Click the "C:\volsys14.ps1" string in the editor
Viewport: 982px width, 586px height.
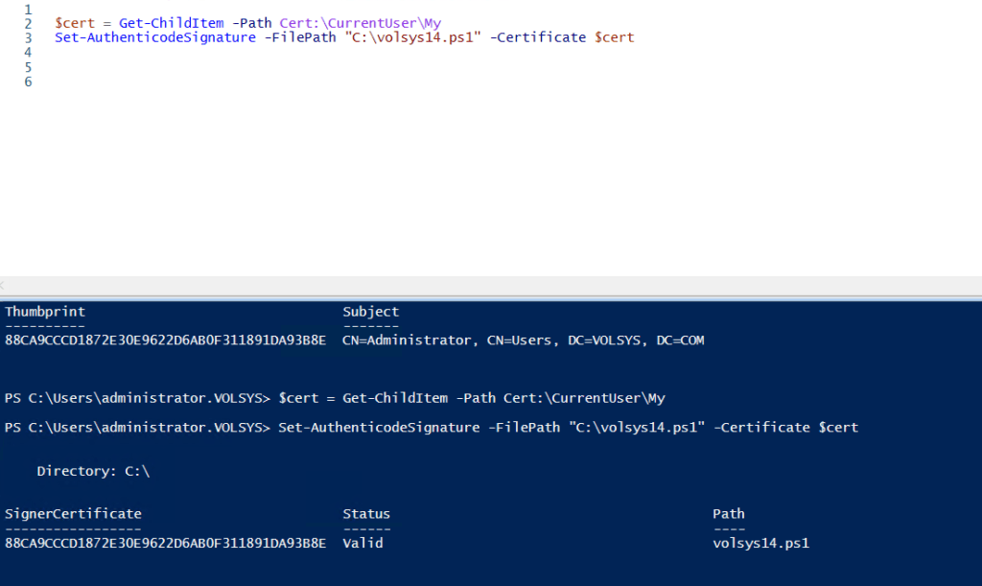[x=412, y=38]
